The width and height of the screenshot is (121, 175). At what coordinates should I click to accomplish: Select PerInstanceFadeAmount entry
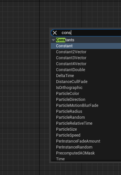click(86, 141)
